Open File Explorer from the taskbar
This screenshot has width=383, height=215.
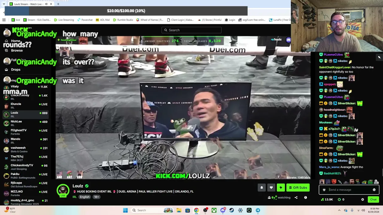(x=179, y=210)
